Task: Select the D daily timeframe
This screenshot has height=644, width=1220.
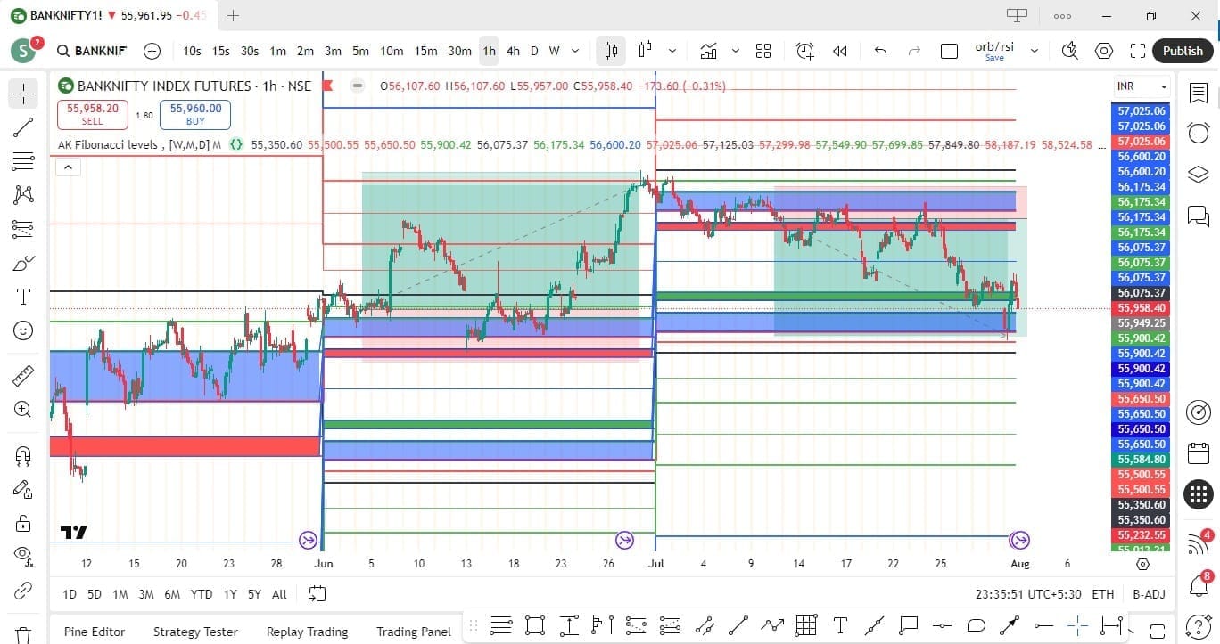Action: click(534, 51)
